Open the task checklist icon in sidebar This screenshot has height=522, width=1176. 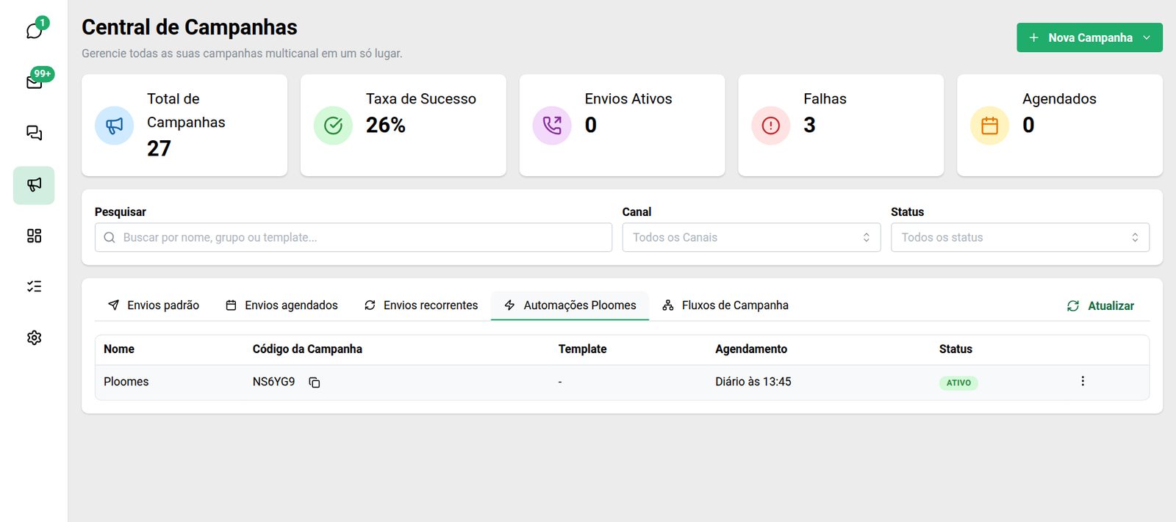coord(34,286)
